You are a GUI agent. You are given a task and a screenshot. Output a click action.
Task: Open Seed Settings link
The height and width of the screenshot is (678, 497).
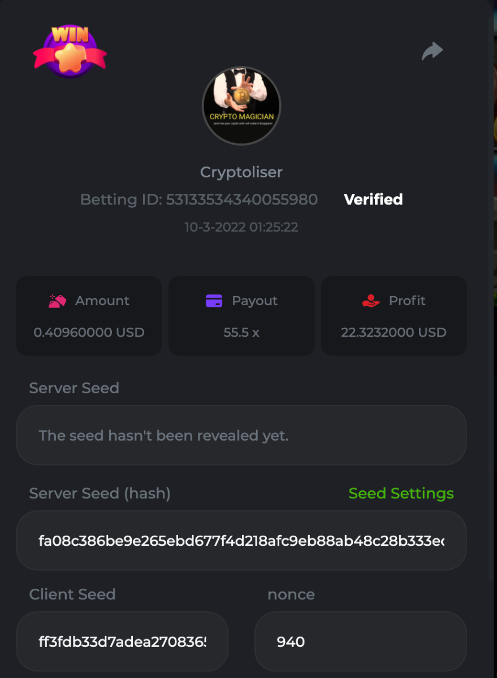pyautogui.click(x=401, y=493)
